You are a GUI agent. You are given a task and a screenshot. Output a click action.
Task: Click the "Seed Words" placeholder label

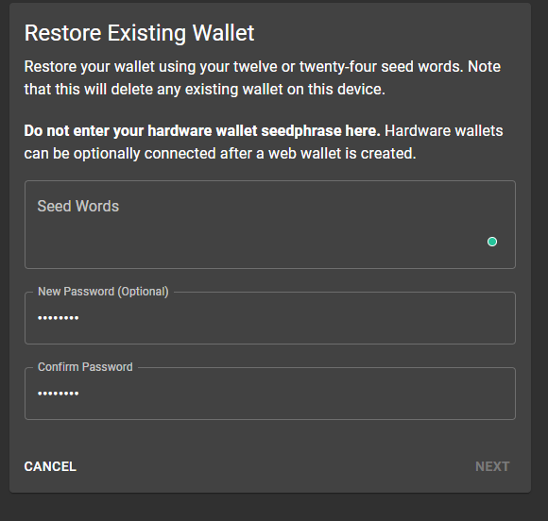coord(77,206)
